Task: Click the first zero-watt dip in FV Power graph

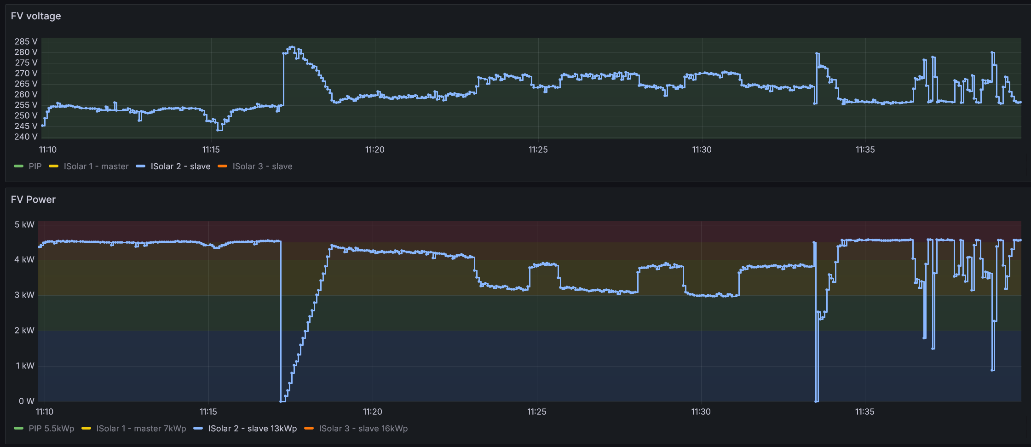Action: pyautogui.click(x=282, y=401)
